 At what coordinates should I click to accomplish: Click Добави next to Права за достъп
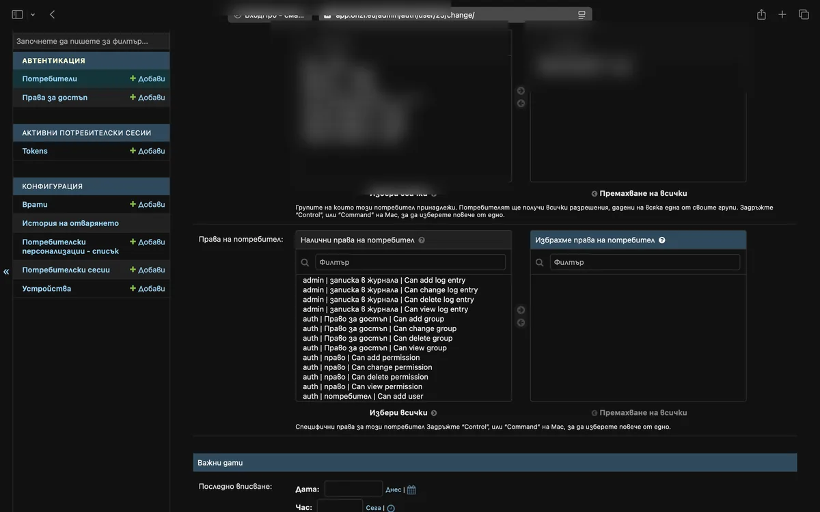click(148, 98)
